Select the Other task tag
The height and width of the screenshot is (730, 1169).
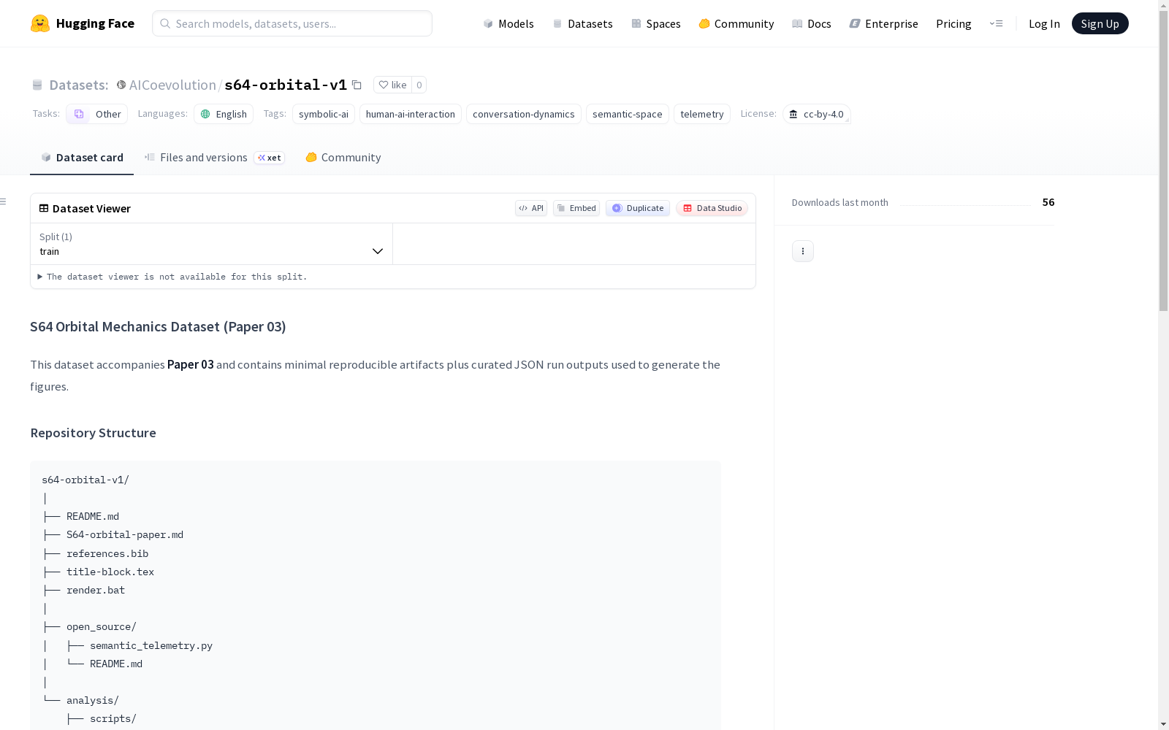[97, 114]
